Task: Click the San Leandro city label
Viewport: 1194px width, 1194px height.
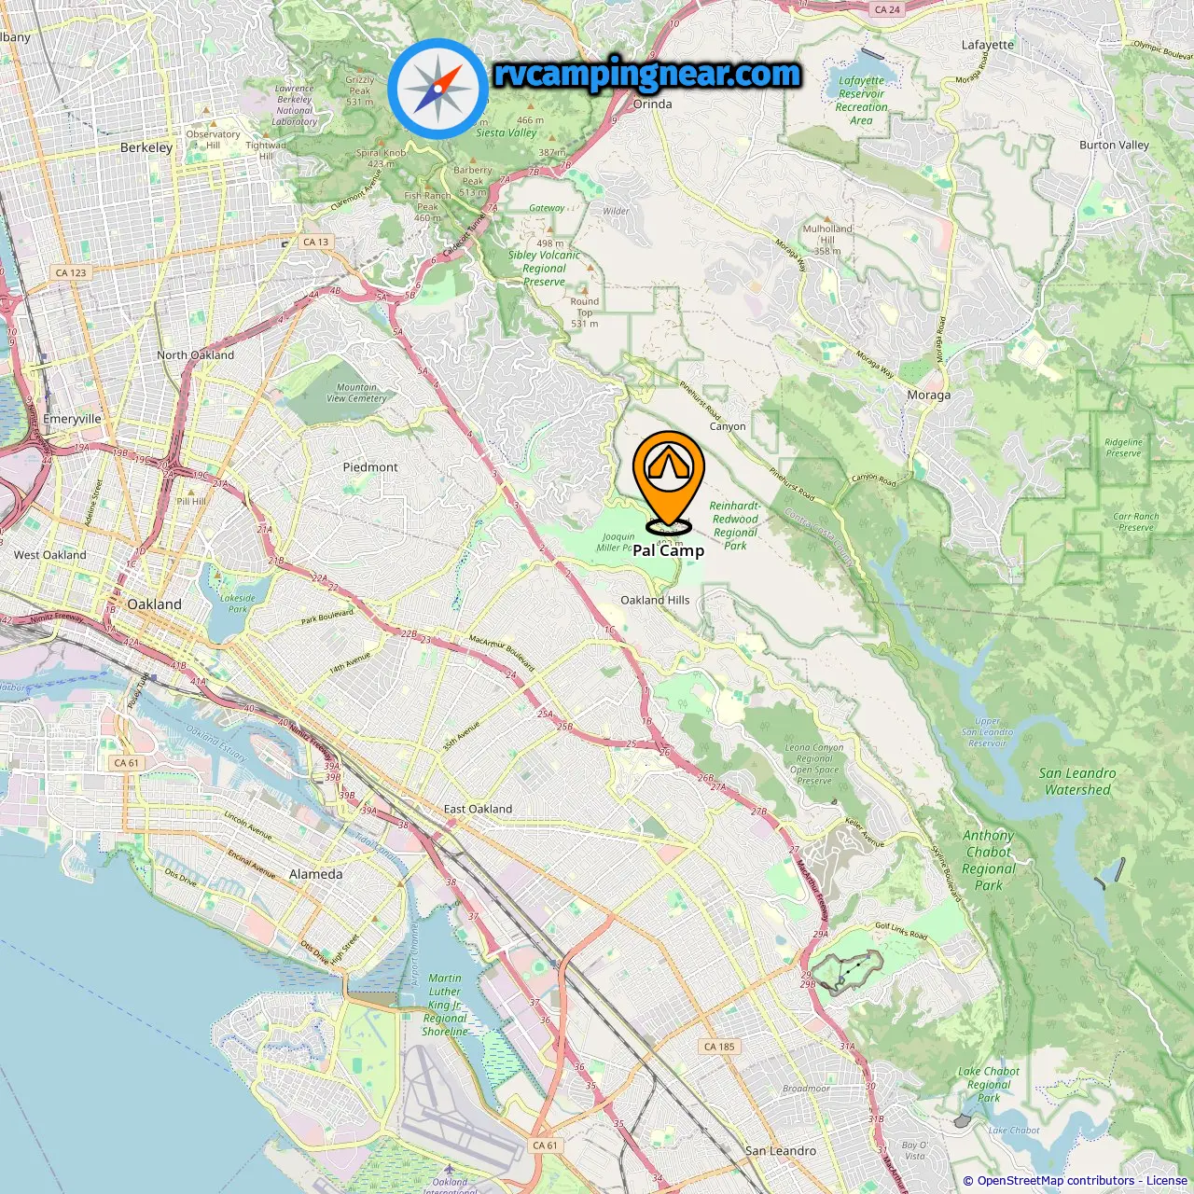Action: pyautogui.click(x=781, y=1151)
